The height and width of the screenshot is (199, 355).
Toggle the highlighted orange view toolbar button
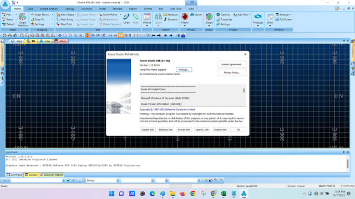pyautogui.click(x=88, y=35)
